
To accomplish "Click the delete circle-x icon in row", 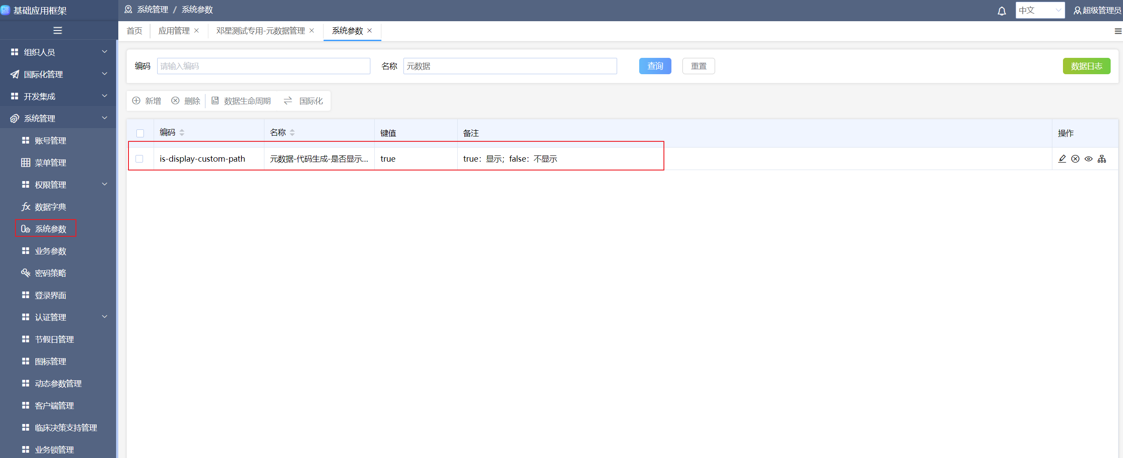I will tap(1075, 159).
